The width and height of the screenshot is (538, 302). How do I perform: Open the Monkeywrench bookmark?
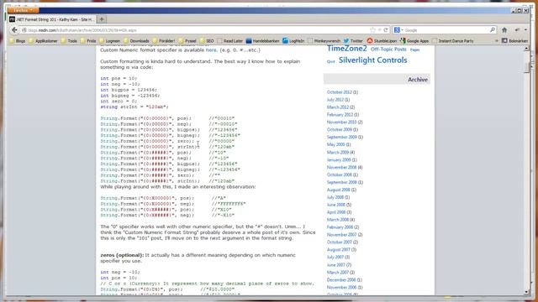point(324,41)
